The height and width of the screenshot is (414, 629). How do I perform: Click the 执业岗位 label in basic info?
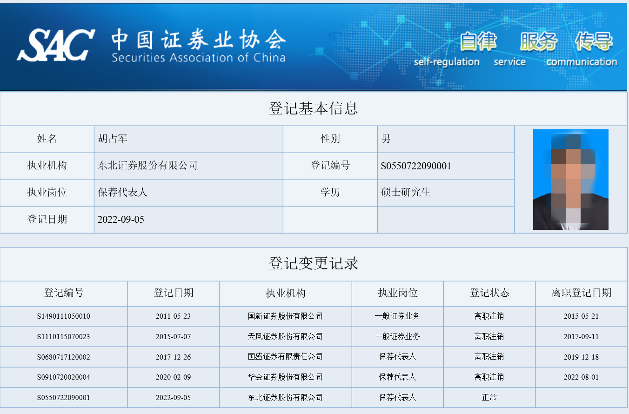tap(47, 192)
